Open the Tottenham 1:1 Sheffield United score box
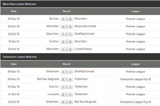 [x=67, y=72]
